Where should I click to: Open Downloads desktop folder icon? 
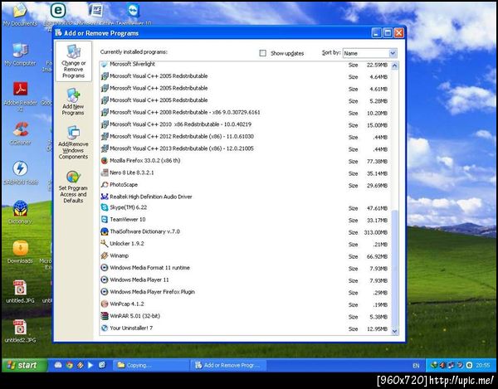point(20,252)
